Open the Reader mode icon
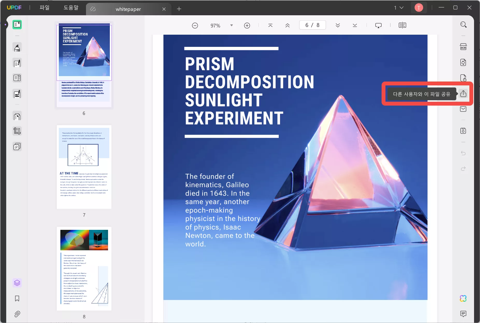 [x=17, y=25]
